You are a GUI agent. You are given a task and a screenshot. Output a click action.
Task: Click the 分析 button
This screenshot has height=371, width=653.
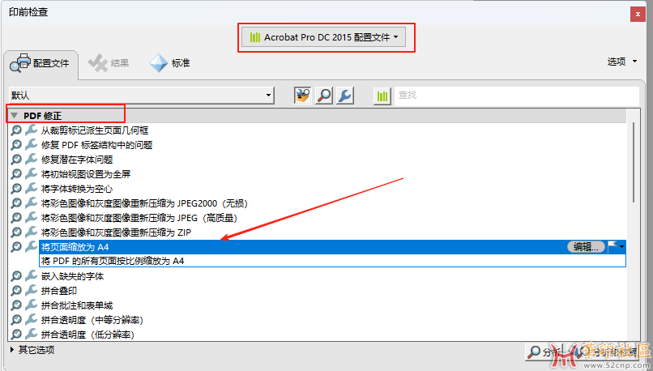[544, 352]
